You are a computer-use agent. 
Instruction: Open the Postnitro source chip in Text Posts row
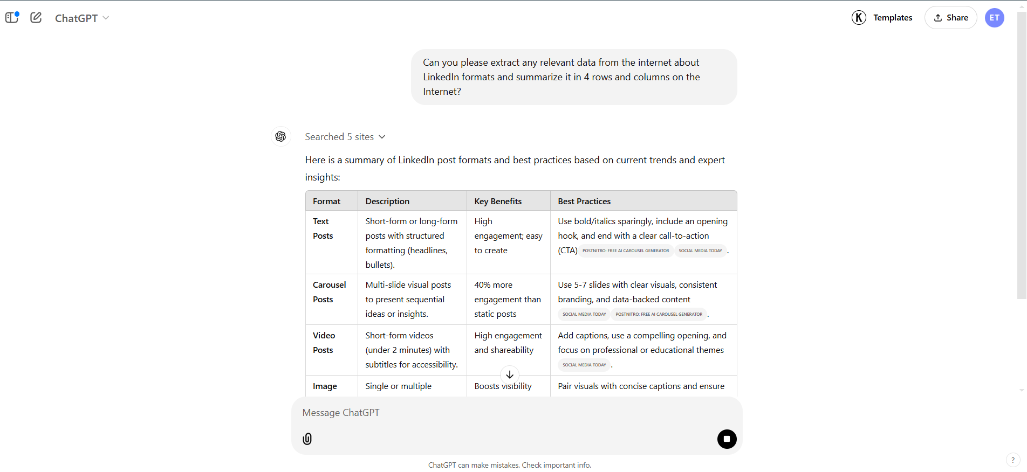pos(626,251)
